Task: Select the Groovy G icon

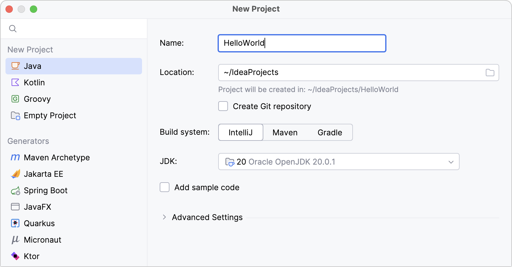Action: point(15,99)
